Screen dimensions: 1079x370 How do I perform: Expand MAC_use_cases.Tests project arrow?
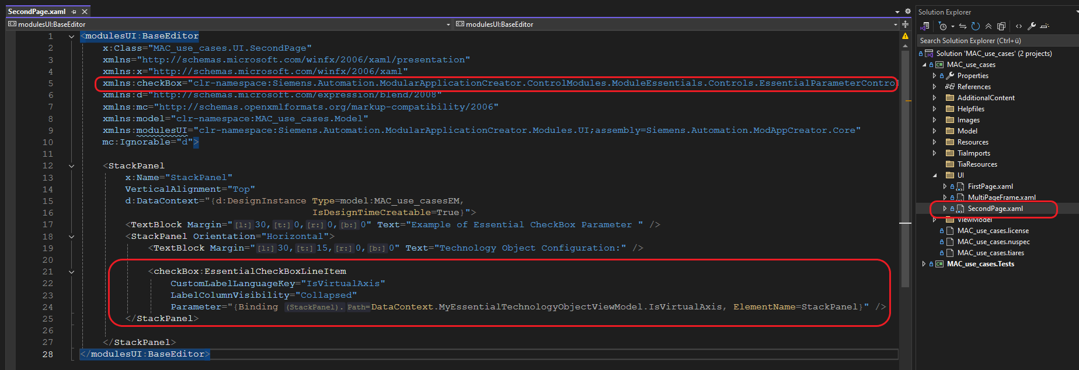pos(924,264)
